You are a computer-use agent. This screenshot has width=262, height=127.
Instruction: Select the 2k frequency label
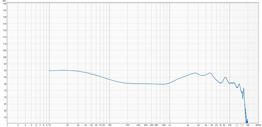tap(188, 125)
